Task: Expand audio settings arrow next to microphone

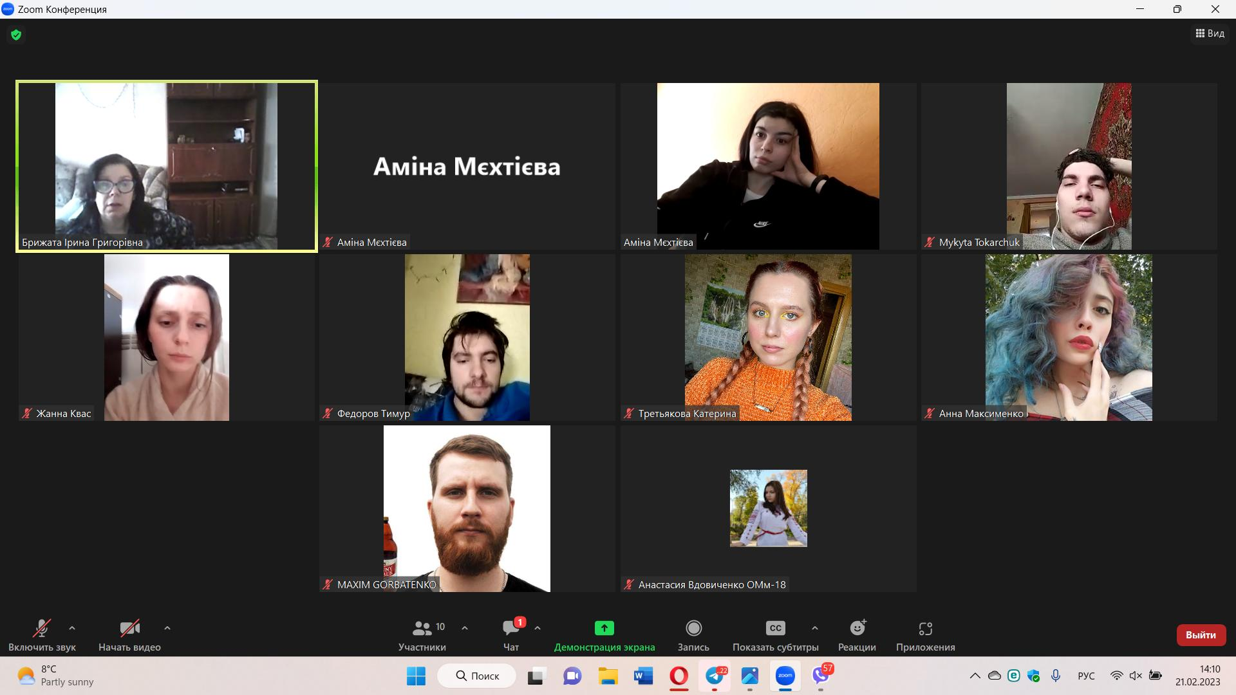Action: (72, 628)
